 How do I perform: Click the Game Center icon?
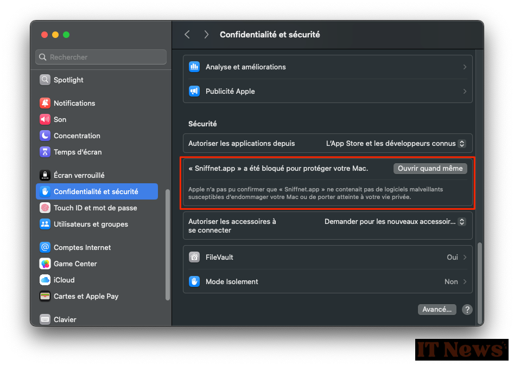(45, 264)
